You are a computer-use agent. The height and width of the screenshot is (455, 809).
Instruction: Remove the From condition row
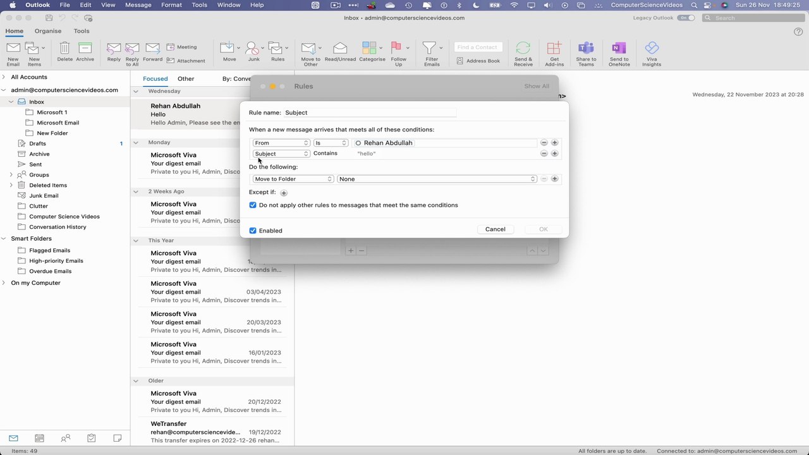(x=544, y=143)
